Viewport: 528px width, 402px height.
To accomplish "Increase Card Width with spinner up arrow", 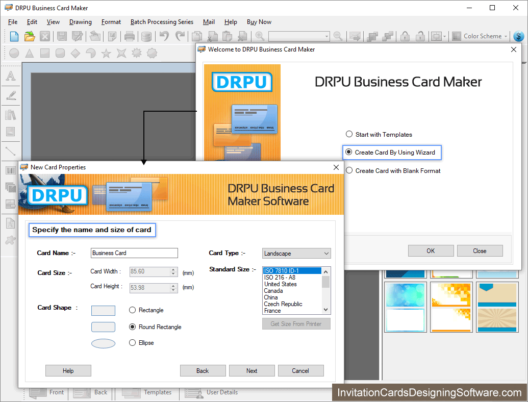I will (x=173, y=269).
